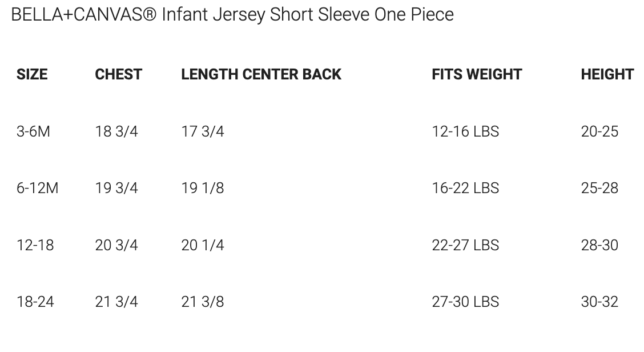Select length value 19 1/8
This screenshot has height=352, width=644.
pos(203,188)
